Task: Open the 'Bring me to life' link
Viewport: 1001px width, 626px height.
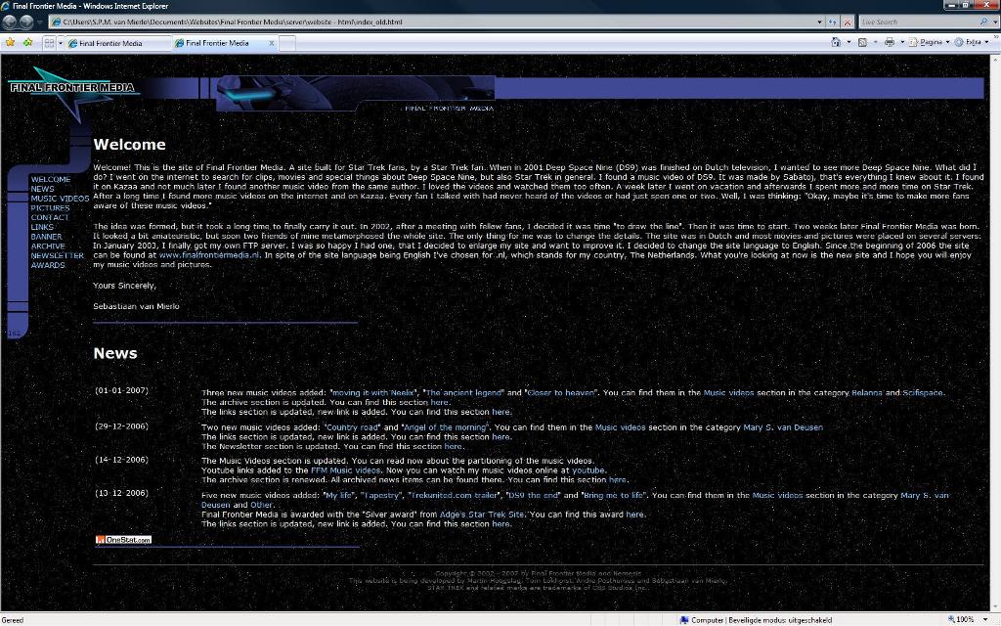Action: pos(613,495)
